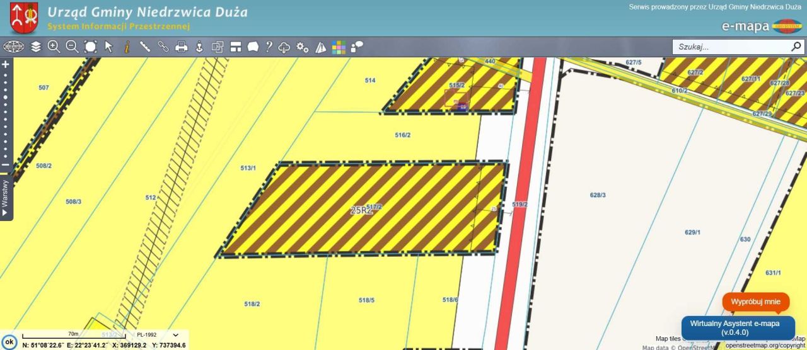807x350 pixels.
Task: Click parcel label 513/1
Action: [x=248, y=168]
